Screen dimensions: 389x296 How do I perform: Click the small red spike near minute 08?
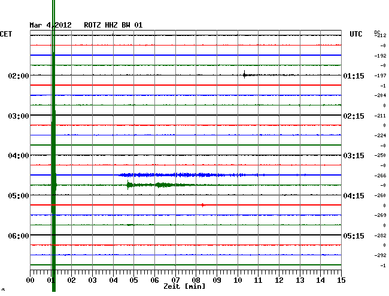(203, 205)
